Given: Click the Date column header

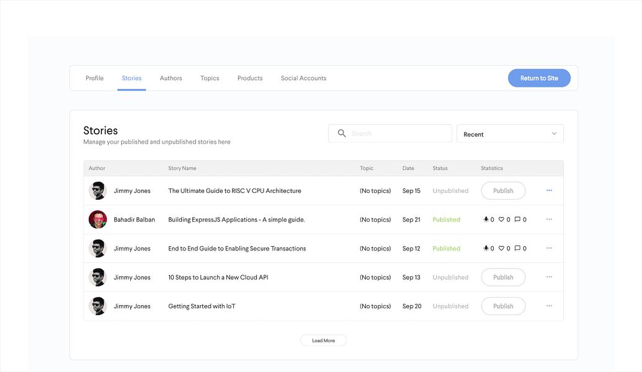Looking at the screenshot, I should pos(408,168).
